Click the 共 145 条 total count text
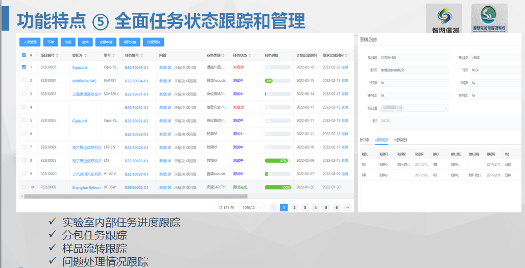The height and width of the screenshot is (268, 525). tap(226, 208)
